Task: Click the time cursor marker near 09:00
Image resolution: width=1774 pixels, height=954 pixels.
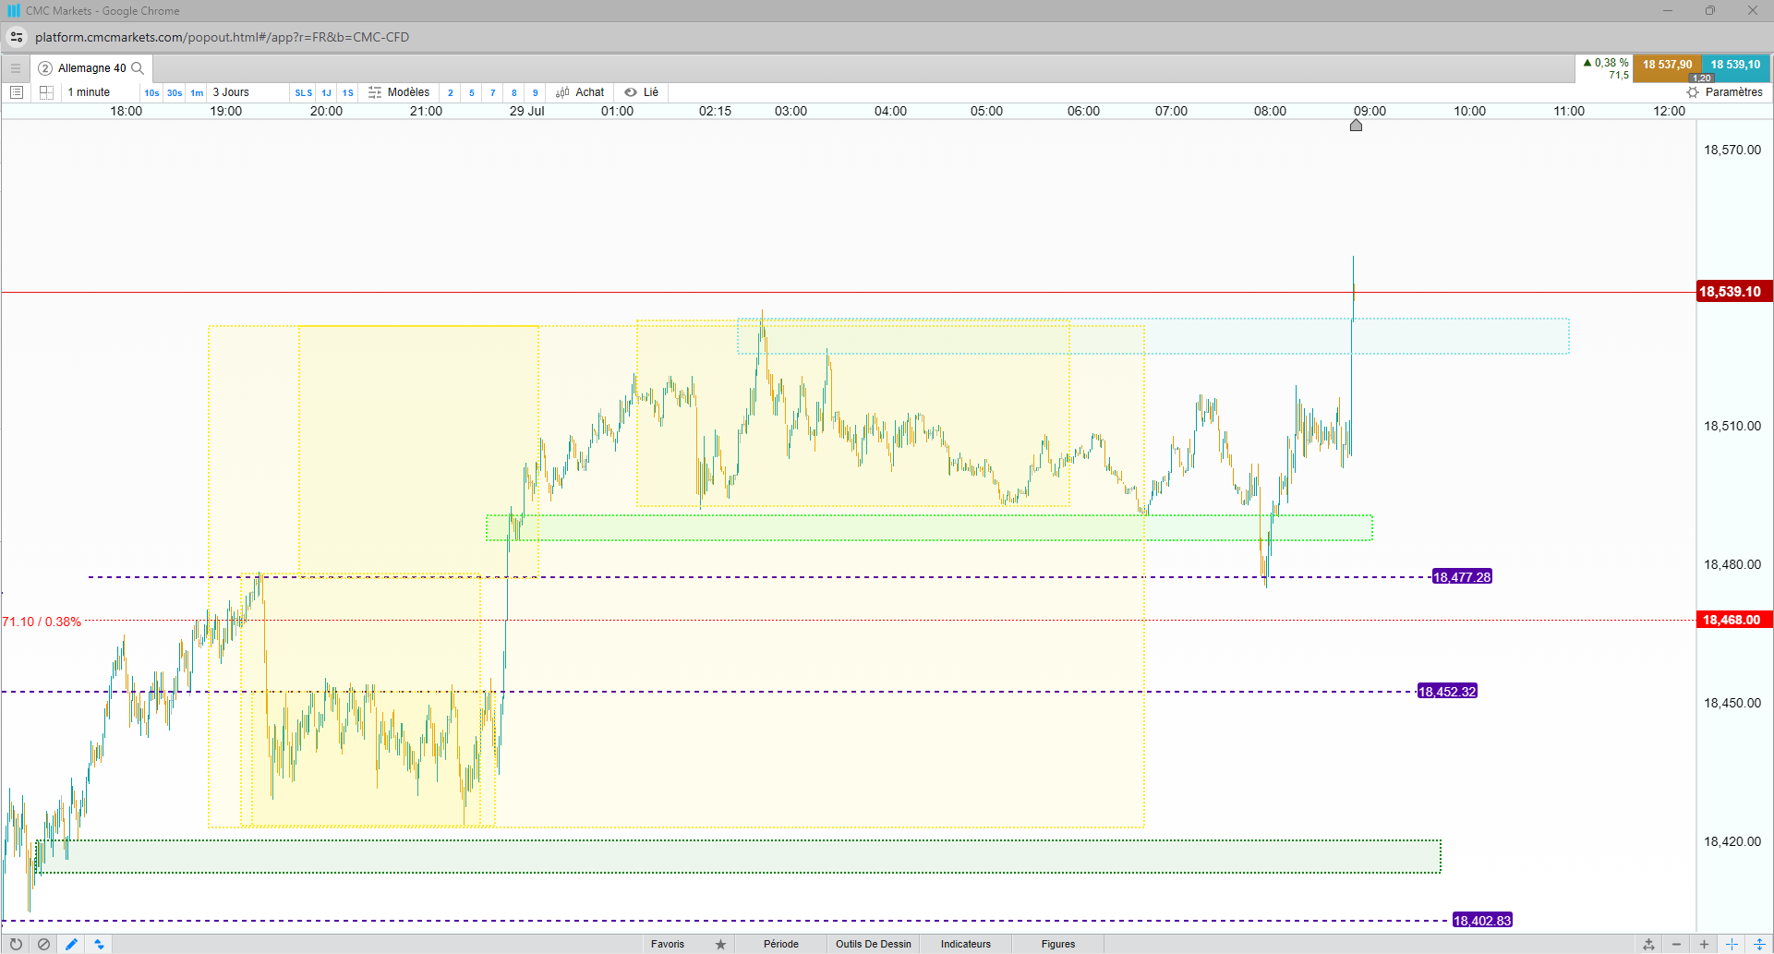Action: click(1356, 125)
